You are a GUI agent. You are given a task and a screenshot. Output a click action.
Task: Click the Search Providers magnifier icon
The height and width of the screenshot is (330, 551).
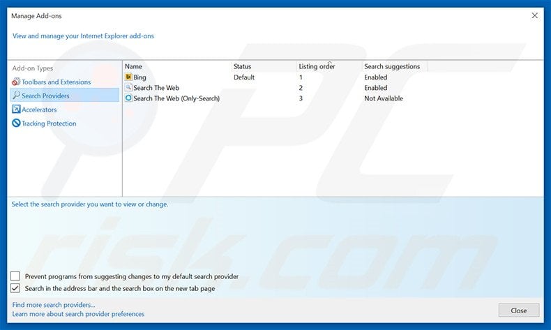click(16, 96)
